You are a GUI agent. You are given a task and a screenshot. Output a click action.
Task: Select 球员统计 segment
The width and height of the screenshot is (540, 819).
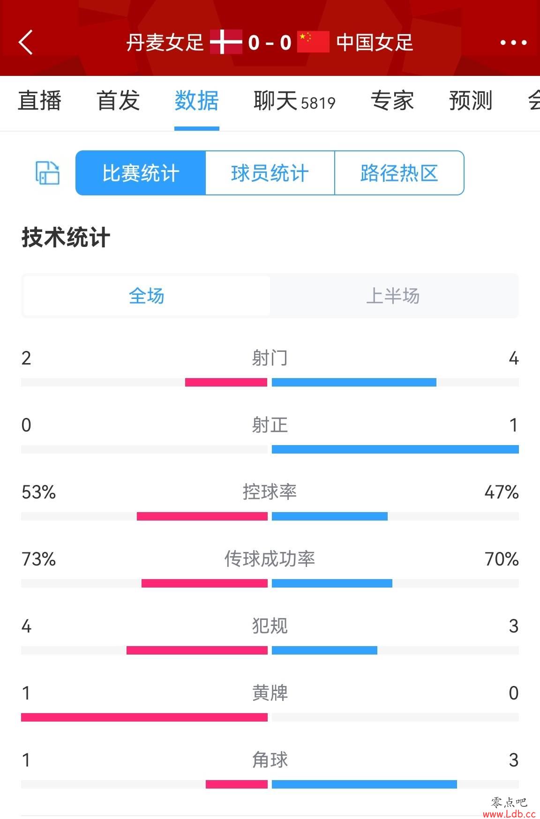tap(270, 173)
